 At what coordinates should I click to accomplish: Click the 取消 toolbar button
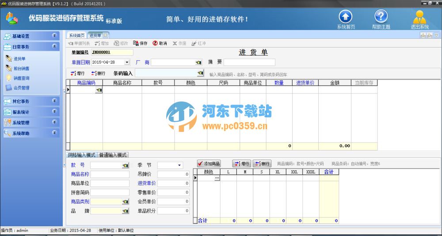[160, 43]
